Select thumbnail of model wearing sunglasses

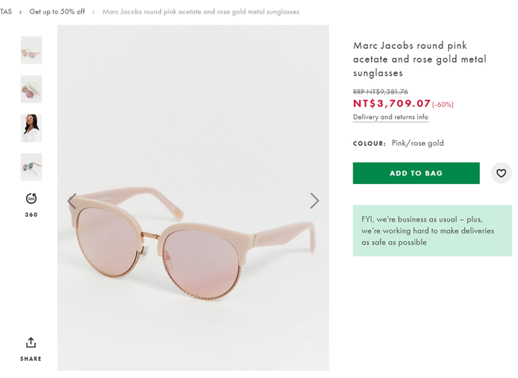tap(31, 128)
